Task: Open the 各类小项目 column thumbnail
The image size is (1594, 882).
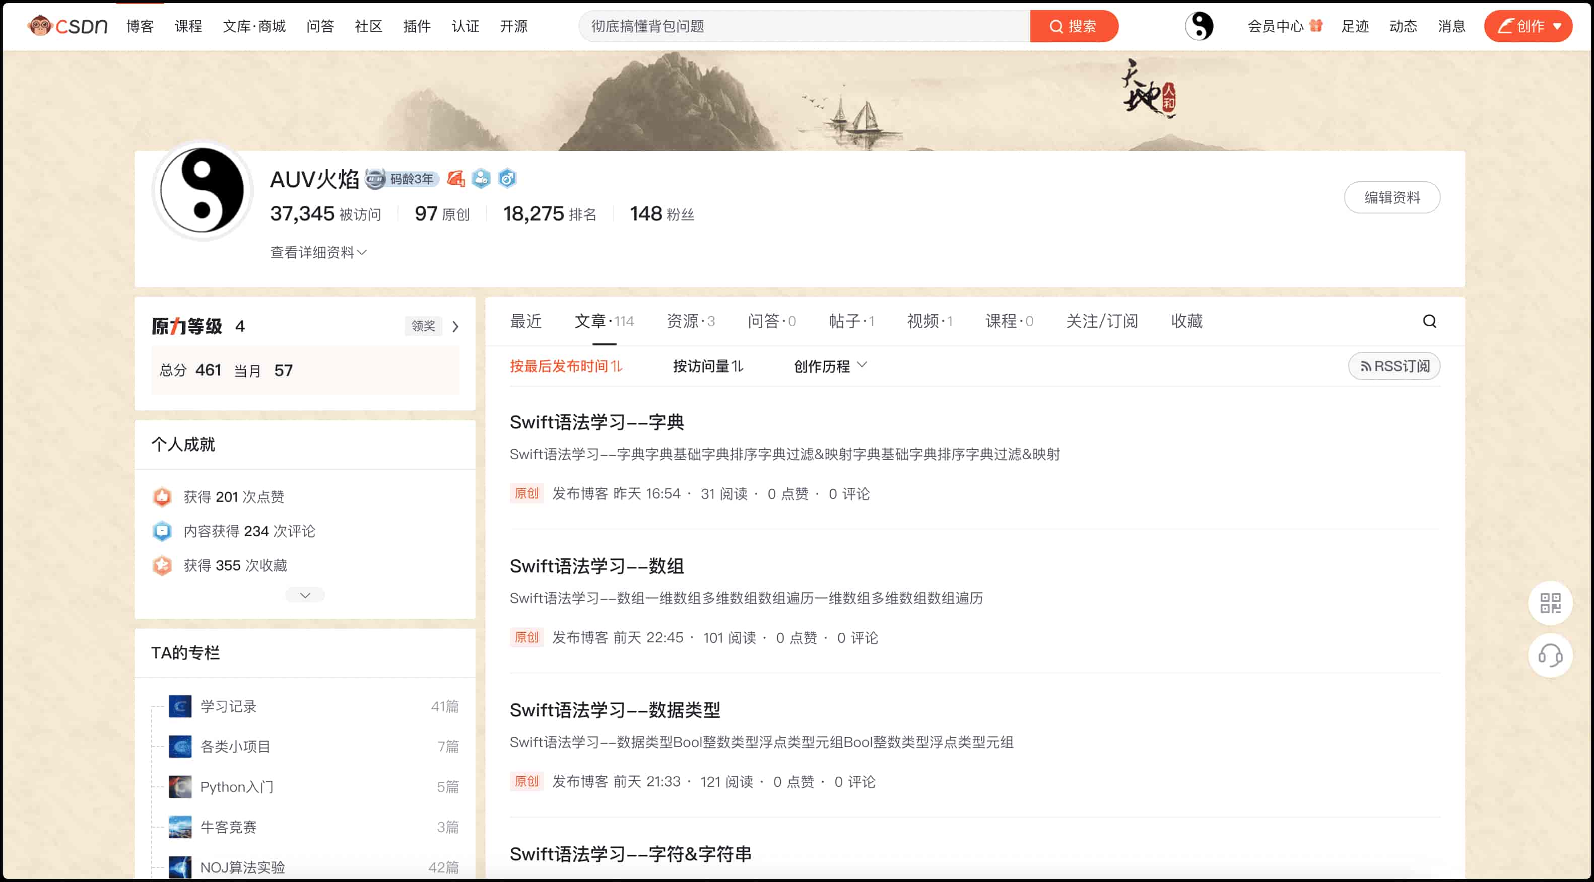Action: pos(180,746)
